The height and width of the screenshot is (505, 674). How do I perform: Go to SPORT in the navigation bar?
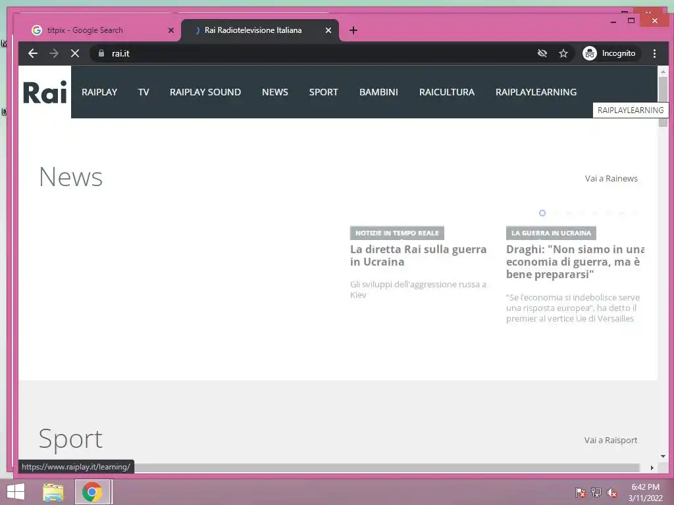point(324,92)
